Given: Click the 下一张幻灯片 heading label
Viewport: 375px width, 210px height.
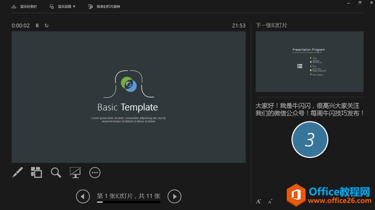Looking at the screenshot, I should pyautogui.click(x=271, y=26).
